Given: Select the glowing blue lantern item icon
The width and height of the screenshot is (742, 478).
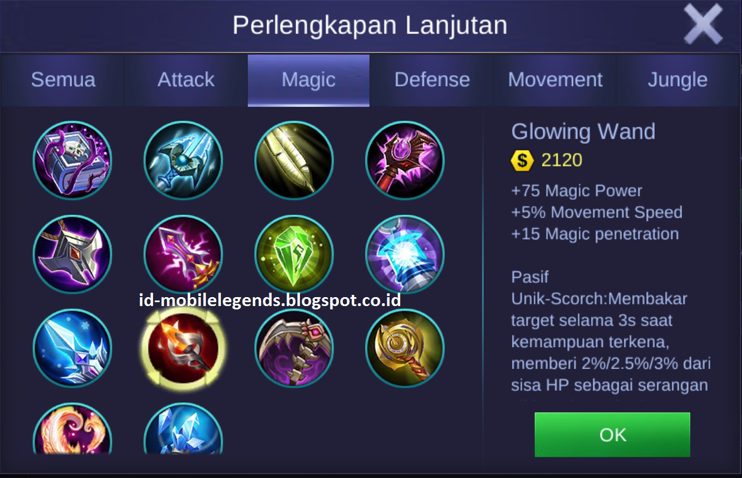Looking at the screenshot, I should (405, 254).
